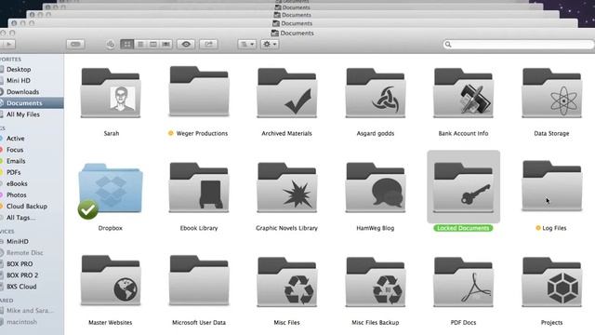Image resolution: width=595 pixels, height=335 pixels.
Task: Click the Dropbox synced green checkmark badge
Action: click(x=88, y=209)
